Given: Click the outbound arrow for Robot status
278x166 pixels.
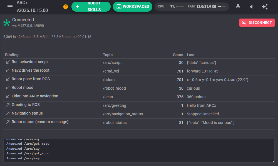Looking at the screenshot, I should point(8,122).
